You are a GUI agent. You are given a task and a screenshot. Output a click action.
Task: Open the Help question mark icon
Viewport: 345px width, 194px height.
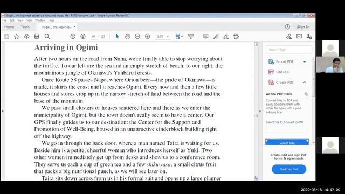click(x=287, y=27)
